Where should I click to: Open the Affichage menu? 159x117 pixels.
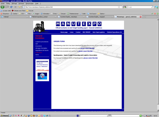[x=14, y=3]
